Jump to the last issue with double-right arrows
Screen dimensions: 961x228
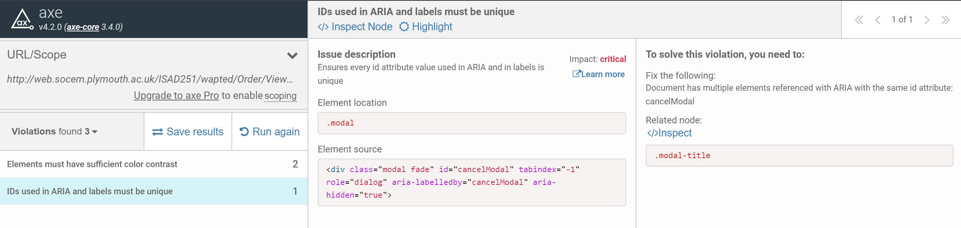[x=945, y=20]
